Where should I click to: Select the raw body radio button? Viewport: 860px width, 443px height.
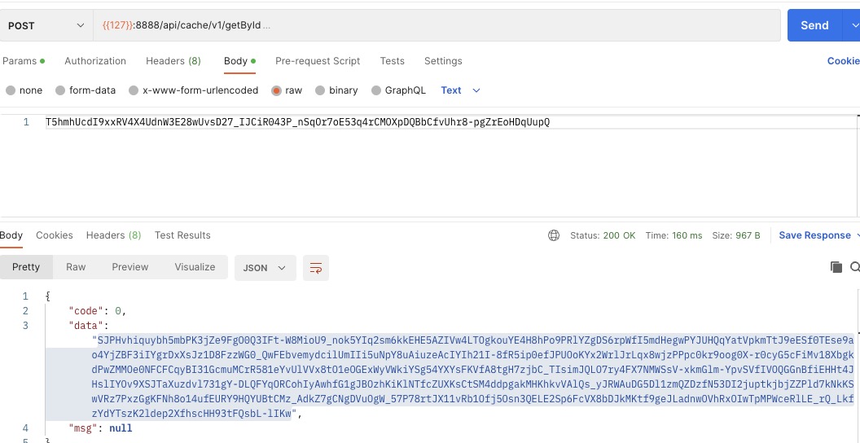[x=277, y=90]
